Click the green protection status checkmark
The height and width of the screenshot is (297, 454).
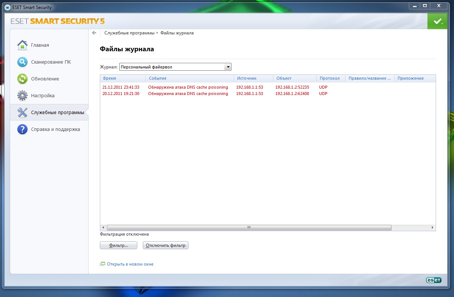tap(437, 22)
